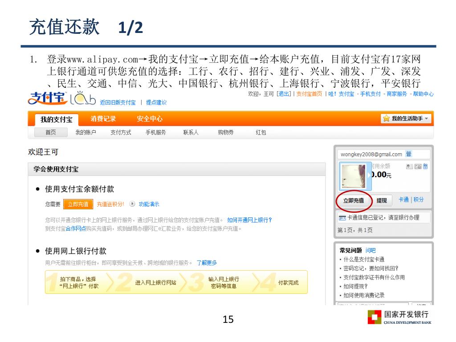Viewport: 456px width, 342px height.
Task: Click the 第1页，共1页 pagination text
Action: 355,230
